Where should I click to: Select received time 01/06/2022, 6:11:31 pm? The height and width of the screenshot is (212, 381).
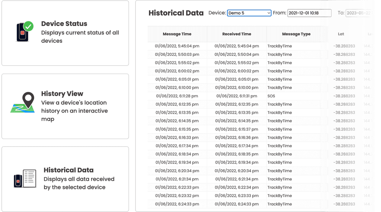(x=237, y=96)
